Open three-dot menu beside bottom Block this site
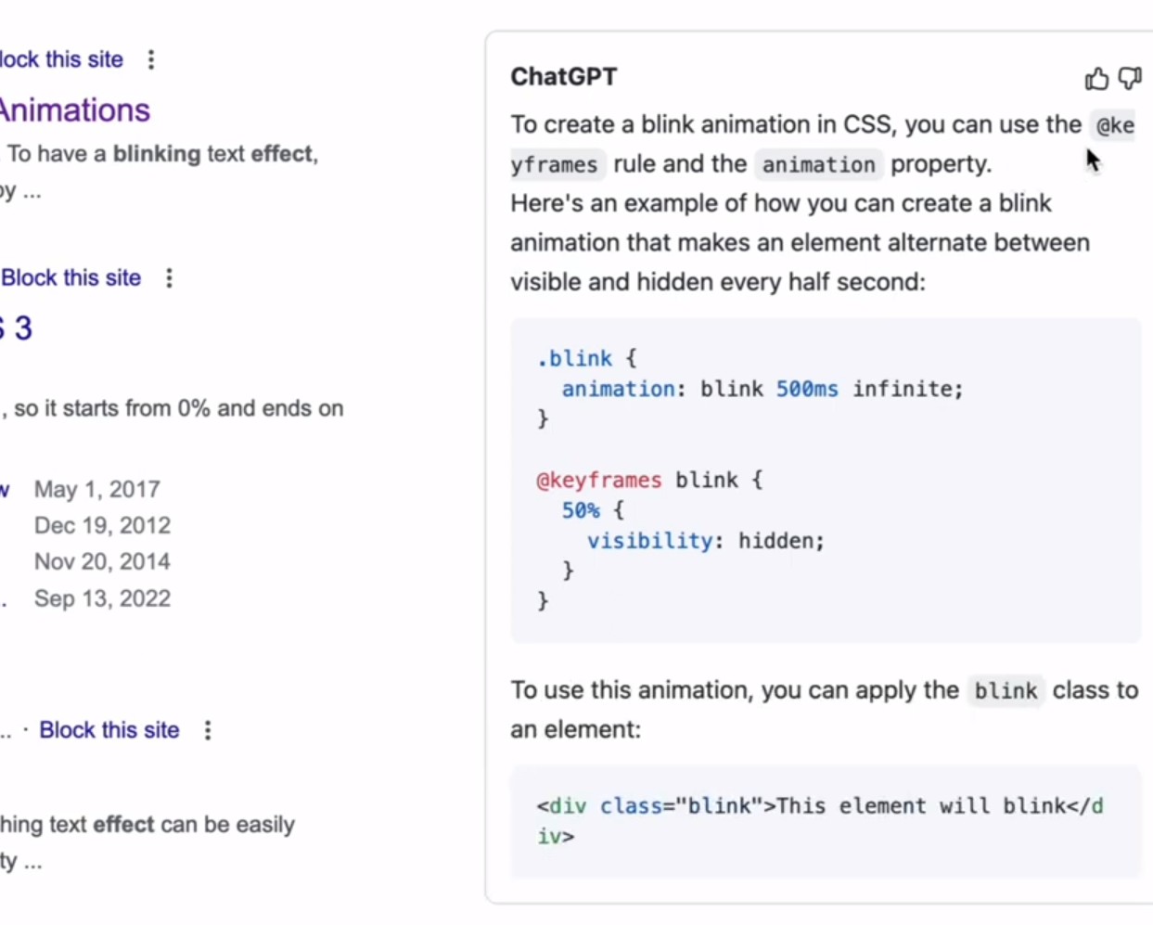Screen dimensions: 1153x925 pos(208,730)
